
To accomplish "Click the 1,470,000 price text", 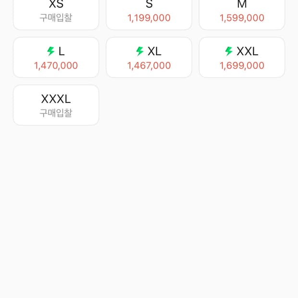I will (56, 65).
